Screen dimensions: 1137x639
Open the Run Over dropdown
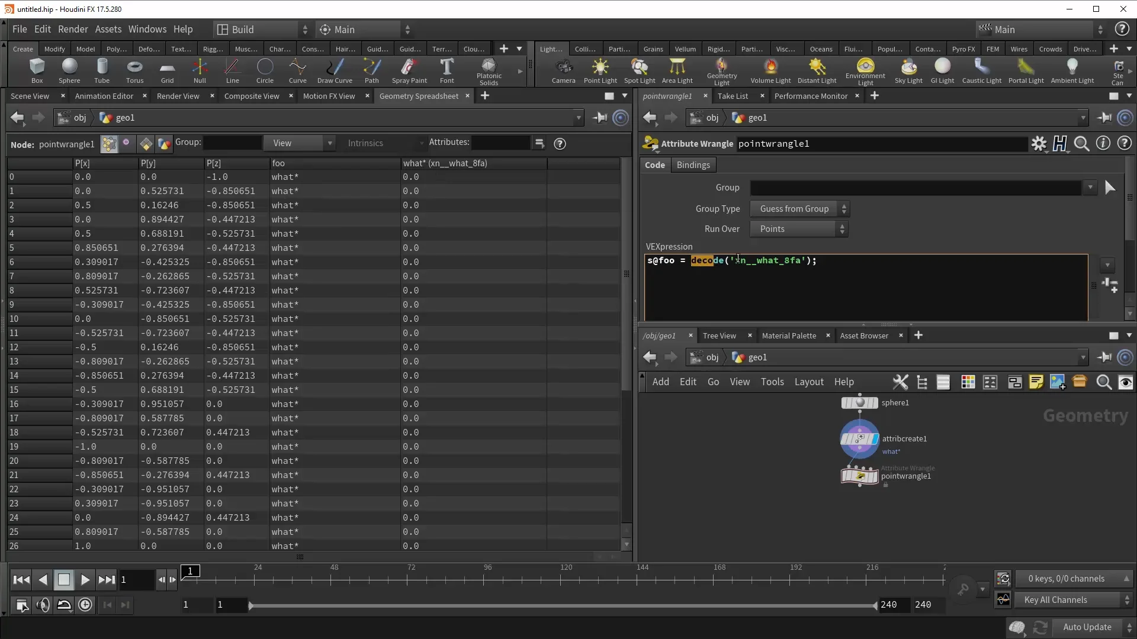(799, 229)
